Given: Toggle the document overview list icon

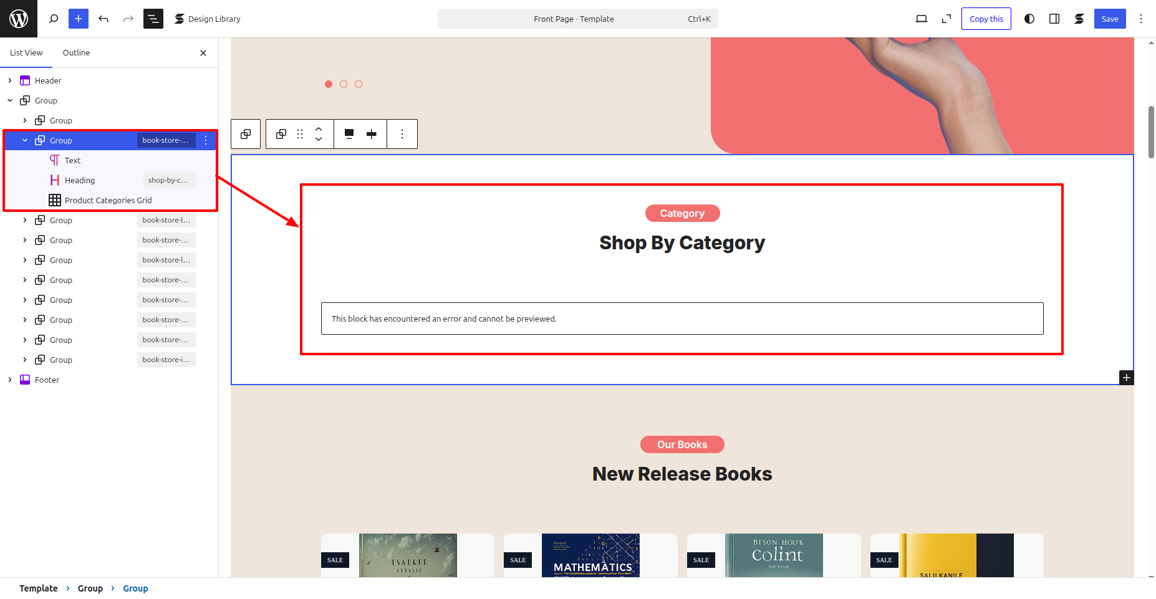Looking at the screenshot, I should click(x=153, y=19).
